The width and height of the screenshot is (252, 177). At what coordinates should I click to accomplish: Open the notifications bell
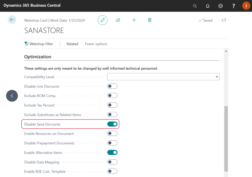208,6
